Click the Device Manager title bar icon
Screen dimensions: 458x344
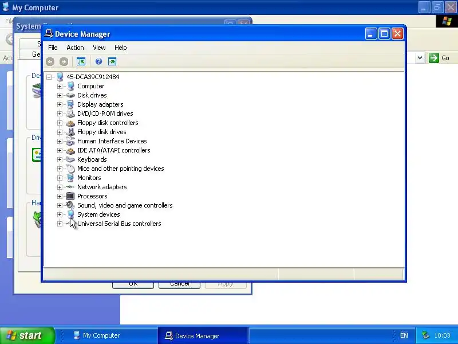(49, 34)
